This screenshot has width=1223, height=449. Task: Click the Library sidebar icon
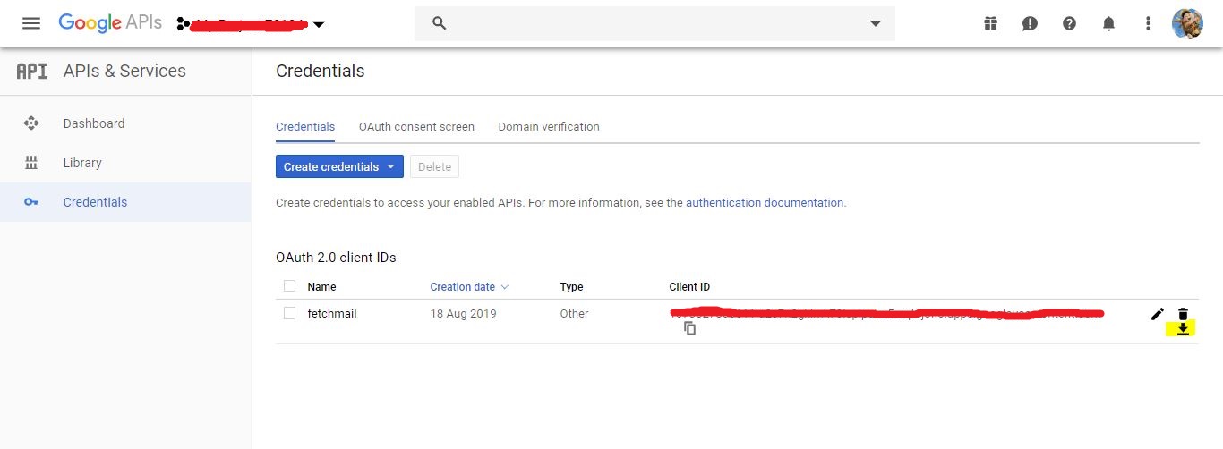[31, 163]
